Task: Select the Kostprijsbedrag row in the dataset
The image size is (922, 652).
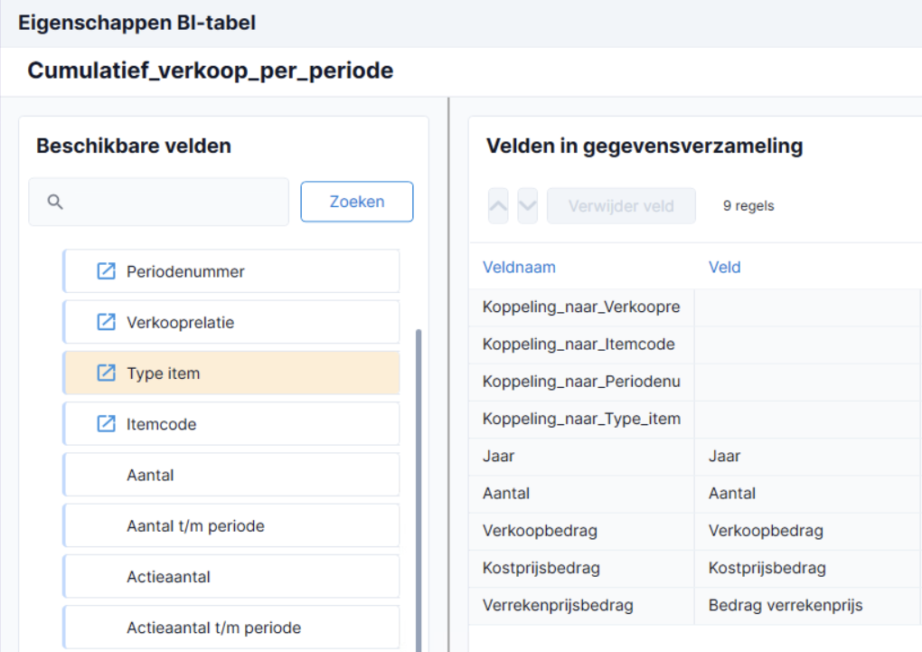Action: pos(695,569)
